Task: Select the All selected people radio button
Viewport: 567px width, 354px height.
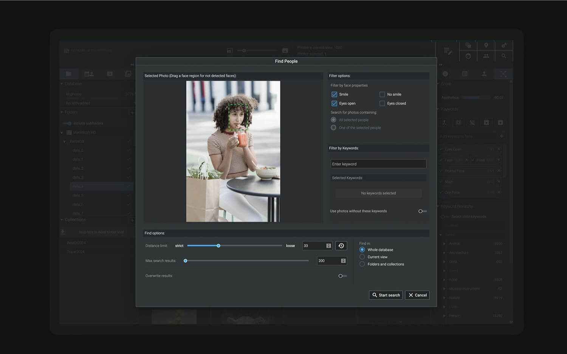Action: tap(333, 120)
